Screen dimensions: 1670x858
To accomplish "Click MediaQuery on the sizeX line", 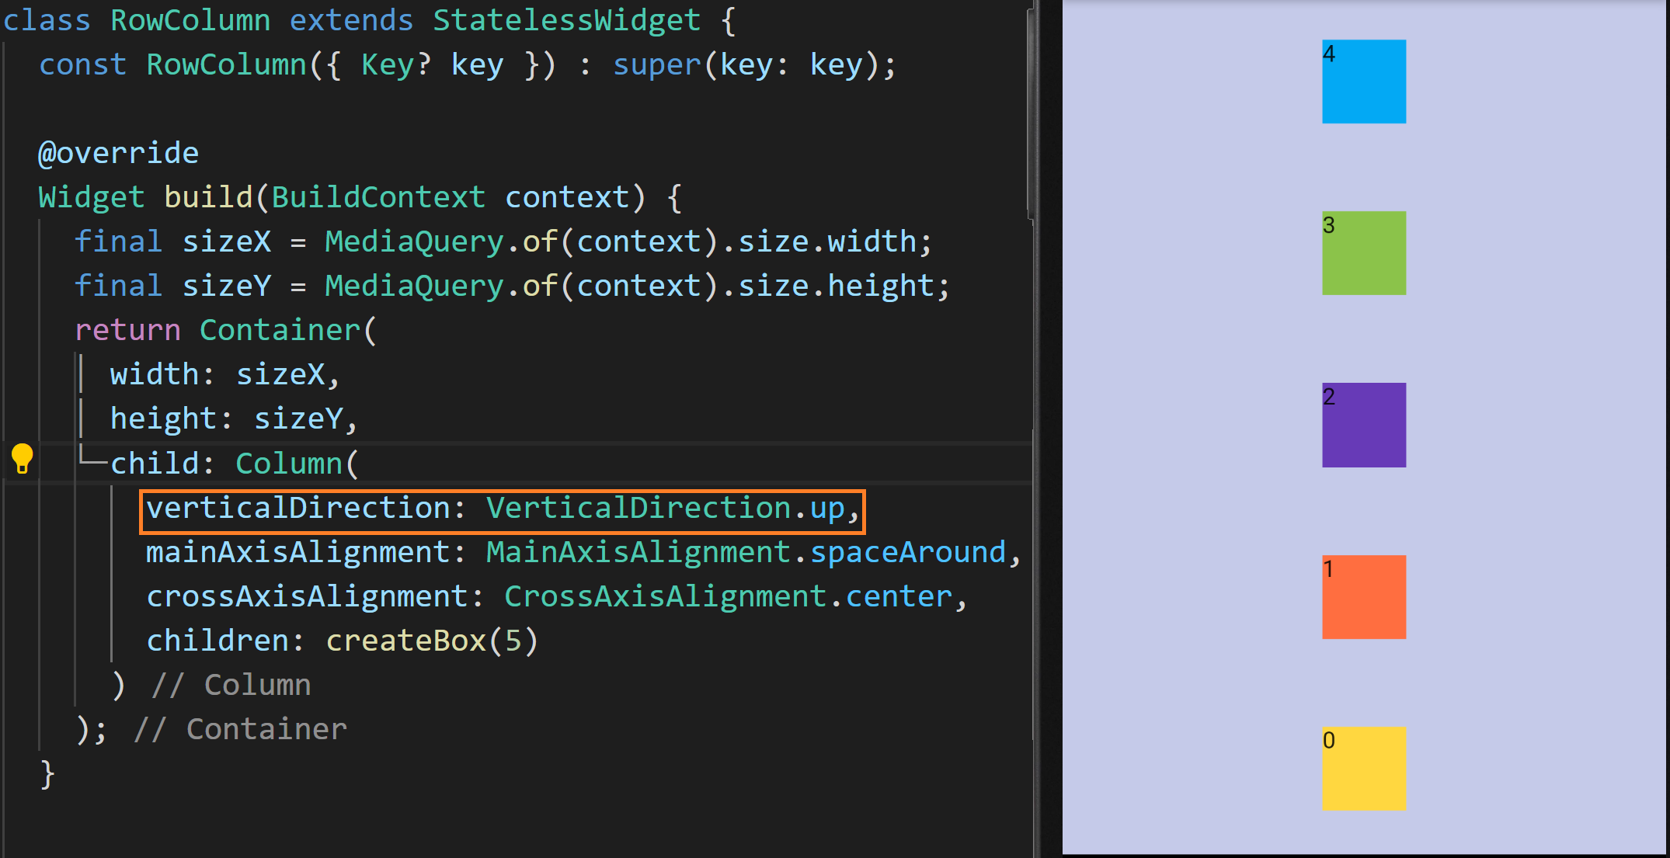I will click(414, 241).
